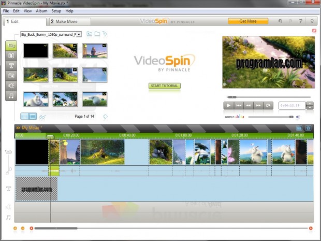Select the Music album sidebar icon
Image resolution: width=321 pixels, height=241 pixels.
tap(11, 96)
